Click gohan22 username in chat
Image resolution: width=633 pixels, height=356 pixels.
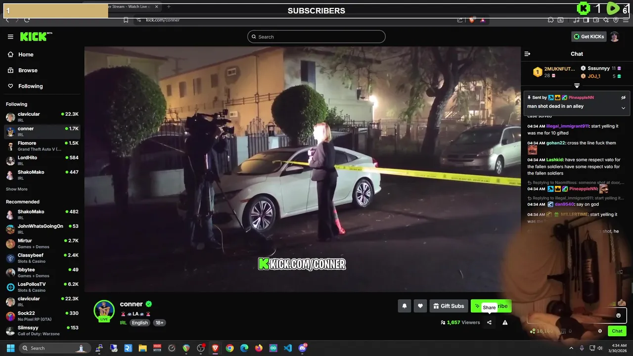tap(556, 143)
